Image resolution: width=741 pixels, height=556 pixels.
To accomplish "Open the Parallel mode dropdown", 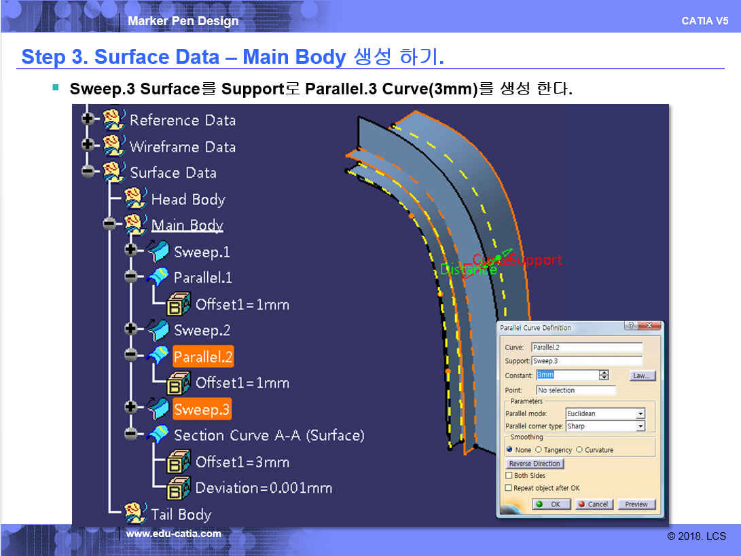I will pyautogui.click(x=640, y=413).
